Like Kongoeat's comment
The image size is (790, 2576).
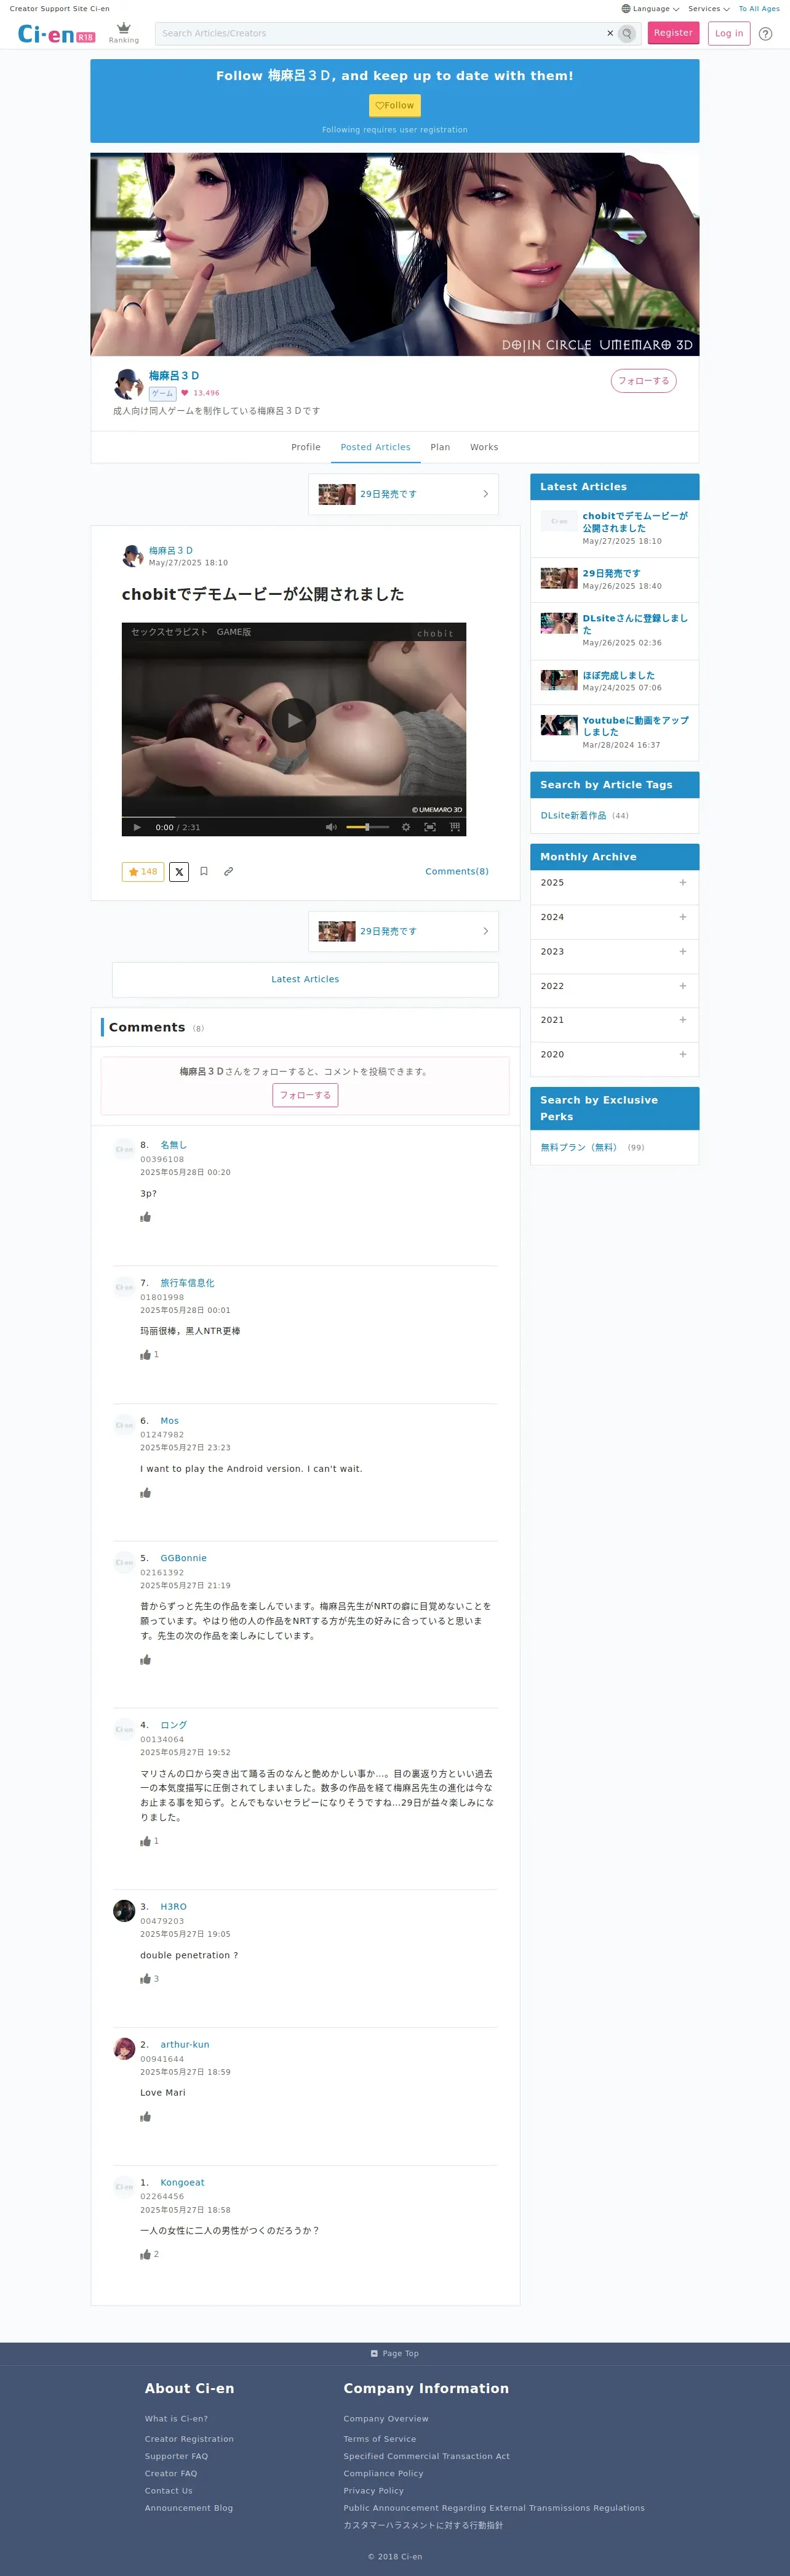click(x=146, y=2255)
